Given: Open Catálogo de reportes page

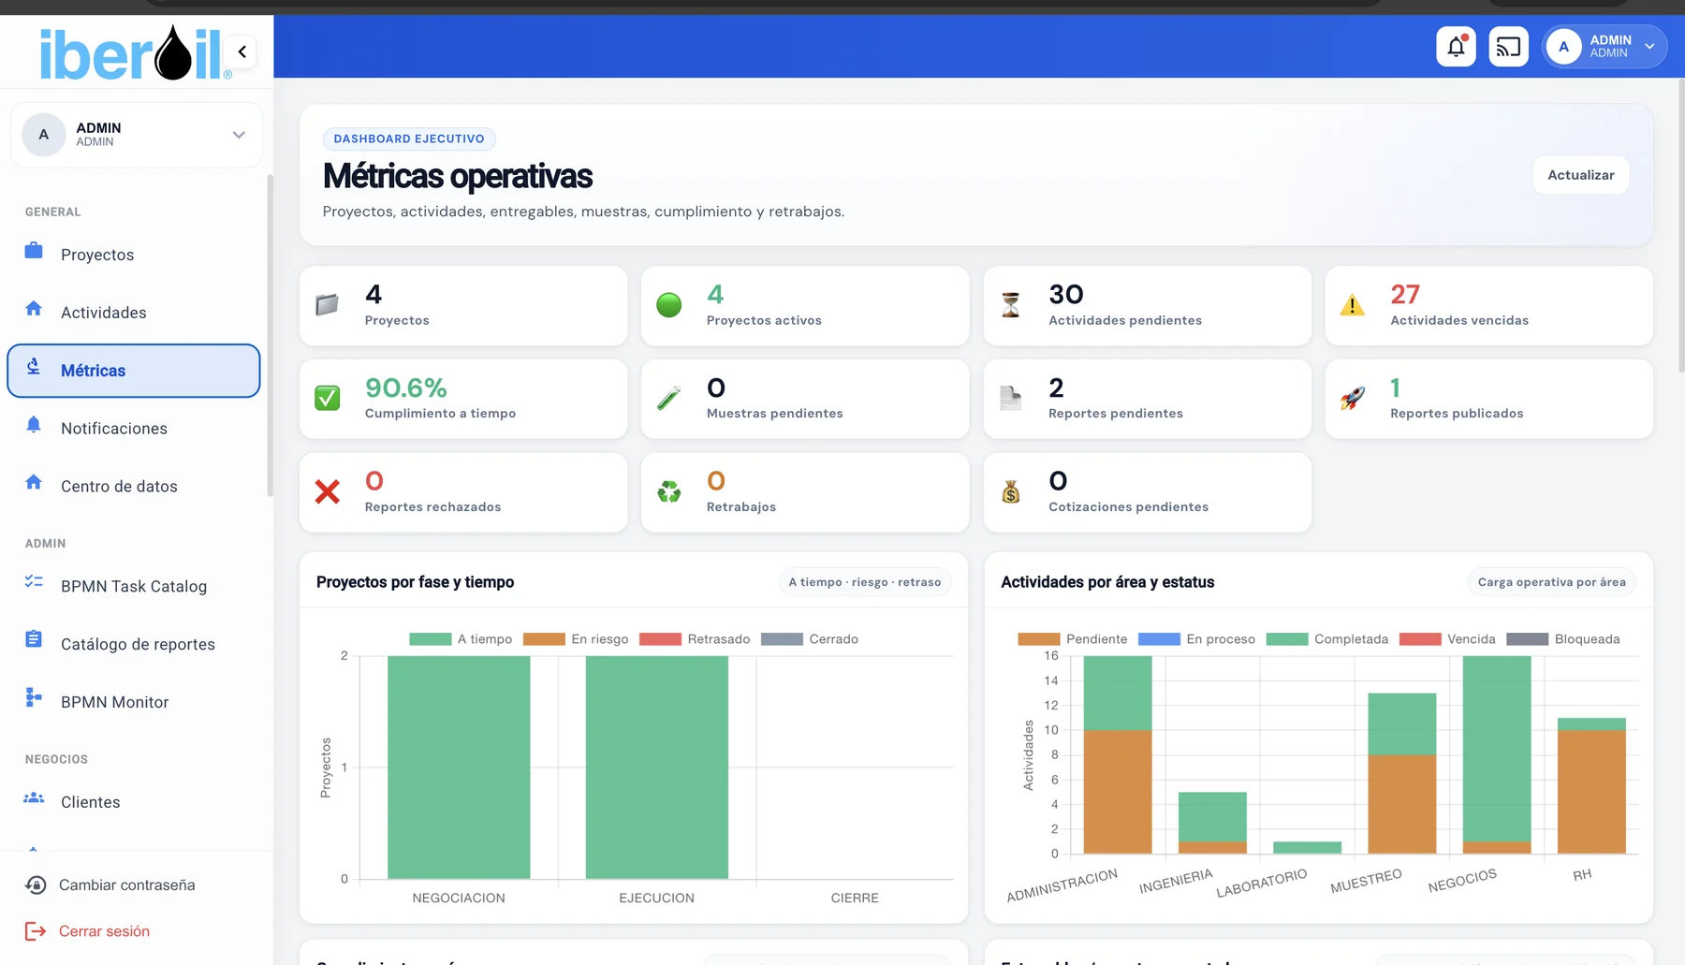Looking at the screenshot, I should point(133,644).
